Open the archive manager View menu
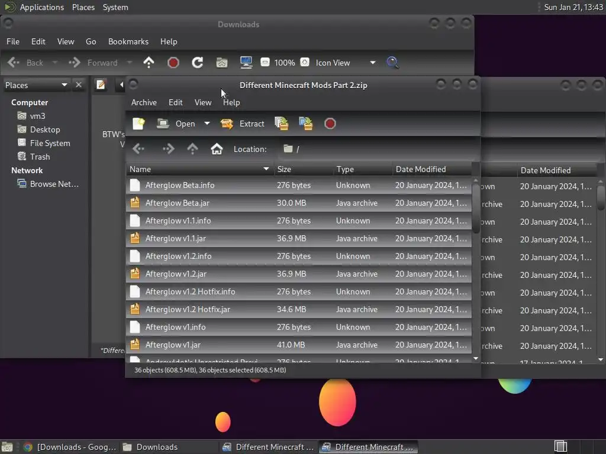 (x=203, y=102)
